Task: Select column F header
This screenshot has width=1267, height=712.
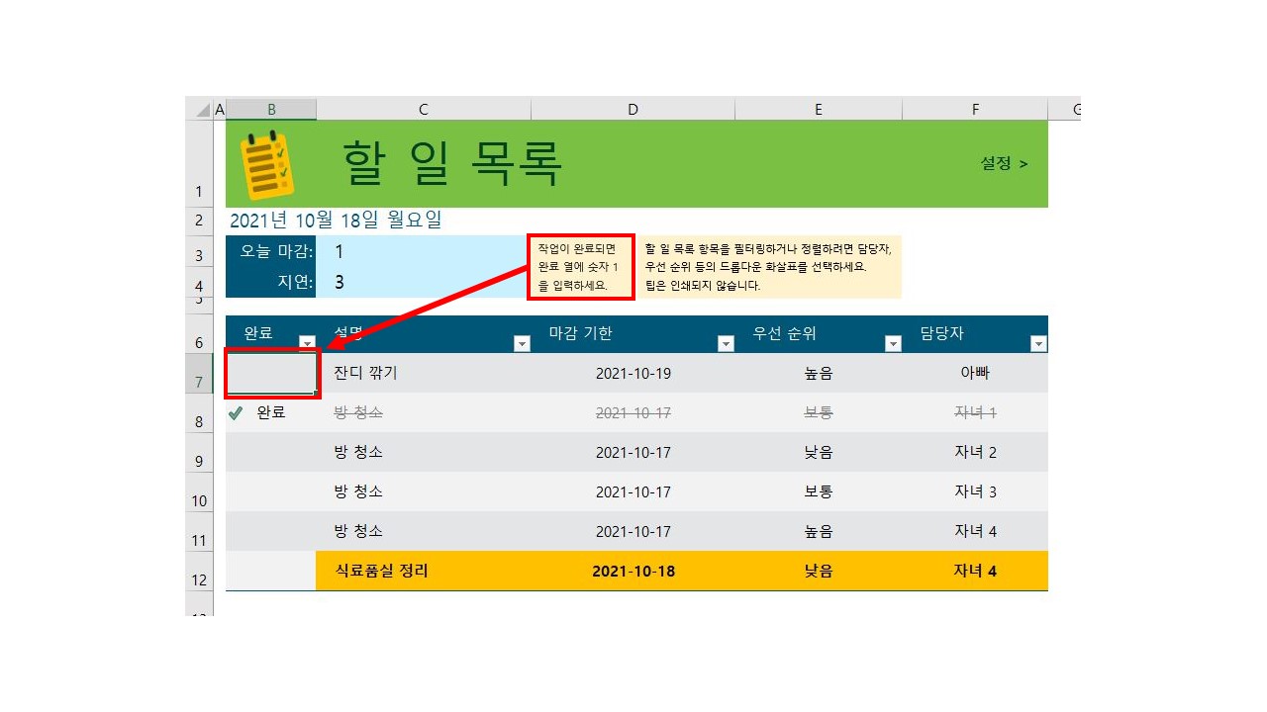Action: (975, 109)
